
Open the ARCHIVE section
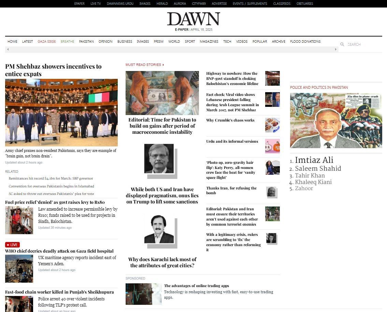[279, 41]
